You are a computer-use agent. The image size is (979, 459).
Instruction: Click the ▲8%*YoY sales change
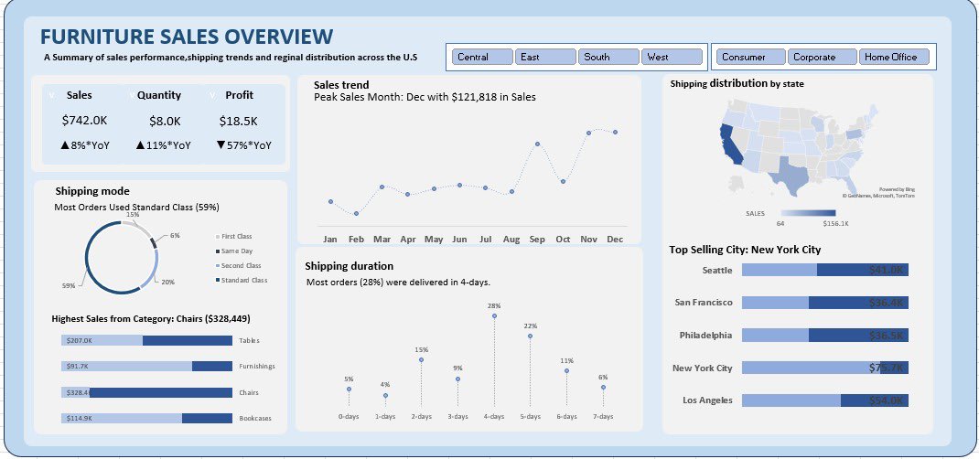click(85, 145)
